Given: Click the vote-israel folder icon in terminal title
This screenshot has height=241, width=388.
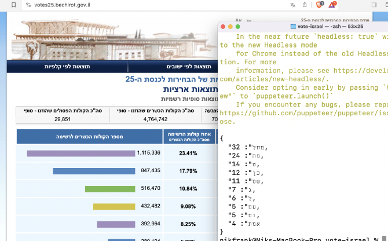Looking at the screenshot, I should (x=293, y=27).
